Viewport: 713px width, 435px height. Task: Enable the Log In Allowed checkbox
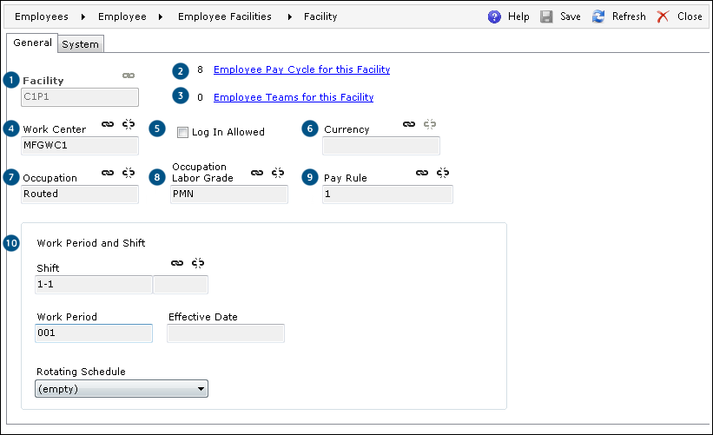[182, 132]
